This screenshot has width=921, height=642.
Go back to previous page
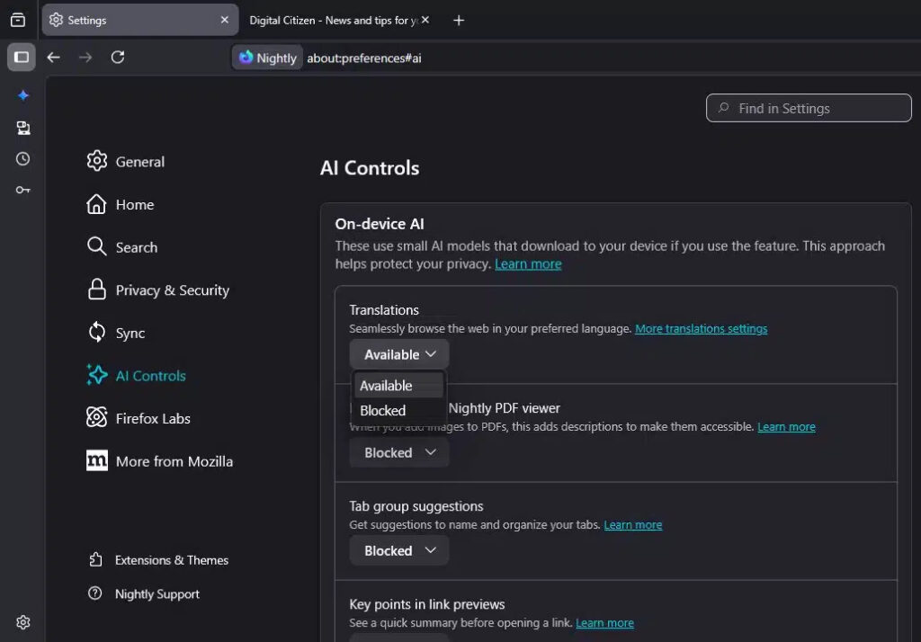pos(54,57)
